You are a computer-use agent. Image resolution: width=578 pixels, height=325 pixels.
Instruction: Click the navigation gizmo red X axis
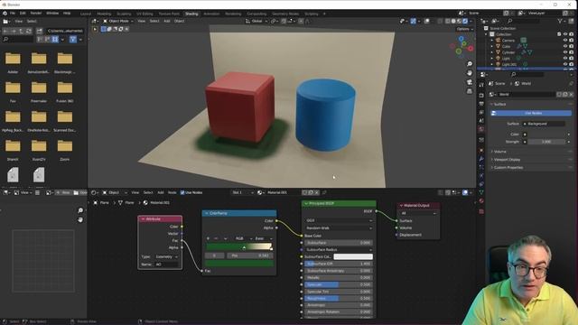471,48
